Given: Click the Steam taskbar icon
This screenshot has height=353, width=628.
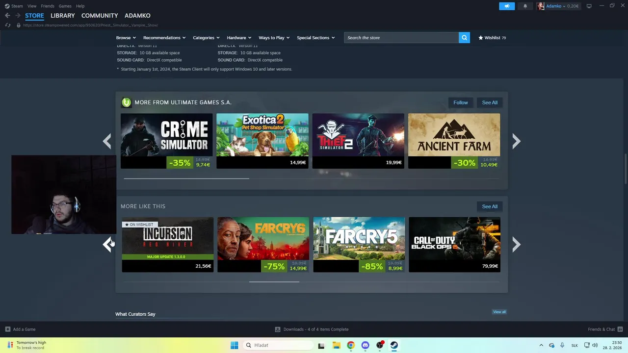Looking at the screenshot, I should point(394,345).
